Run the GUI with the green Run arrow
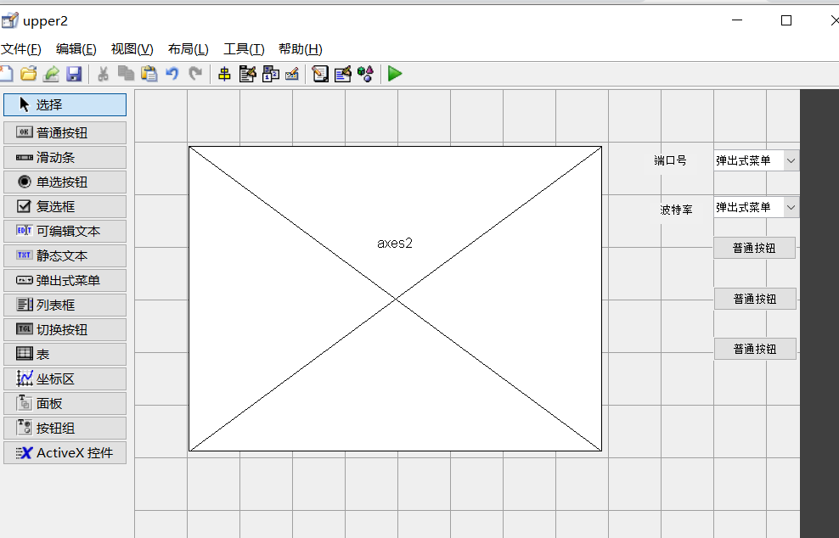This screenshot has height=538, width=839. 394,74
